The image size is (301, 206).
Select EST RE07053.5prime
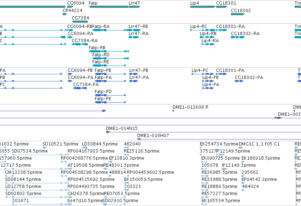[122, 194]
